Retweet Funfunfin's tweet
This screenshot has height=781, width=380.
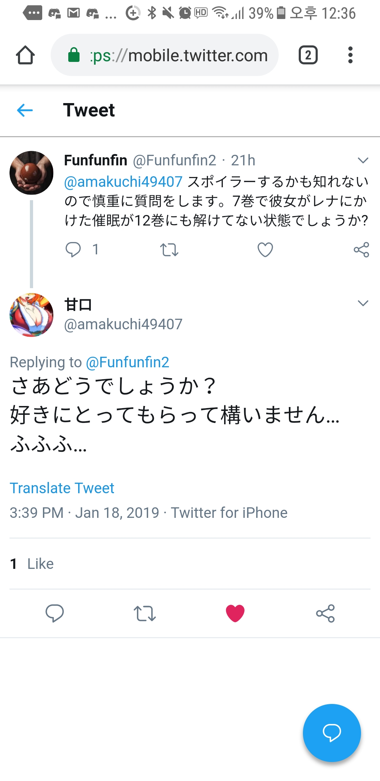tap(169, 250)
